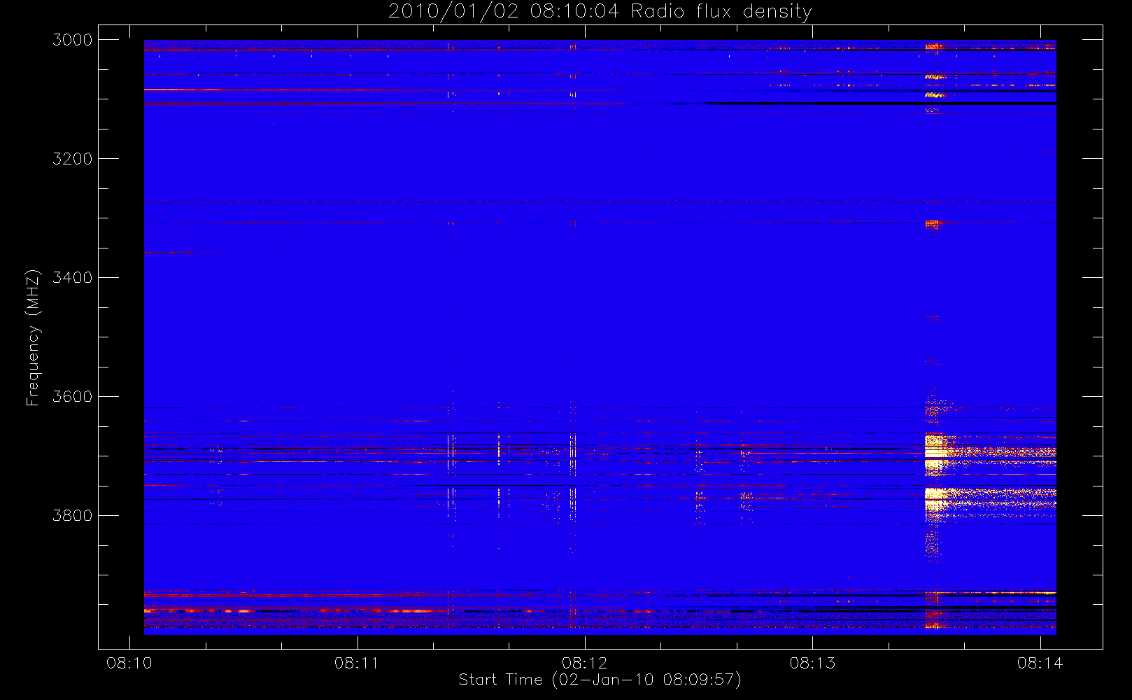Click the 08:10 time axis label
Image resolution: width=1132 pixels, height=700 pixels.
click(x=129, y=663)
